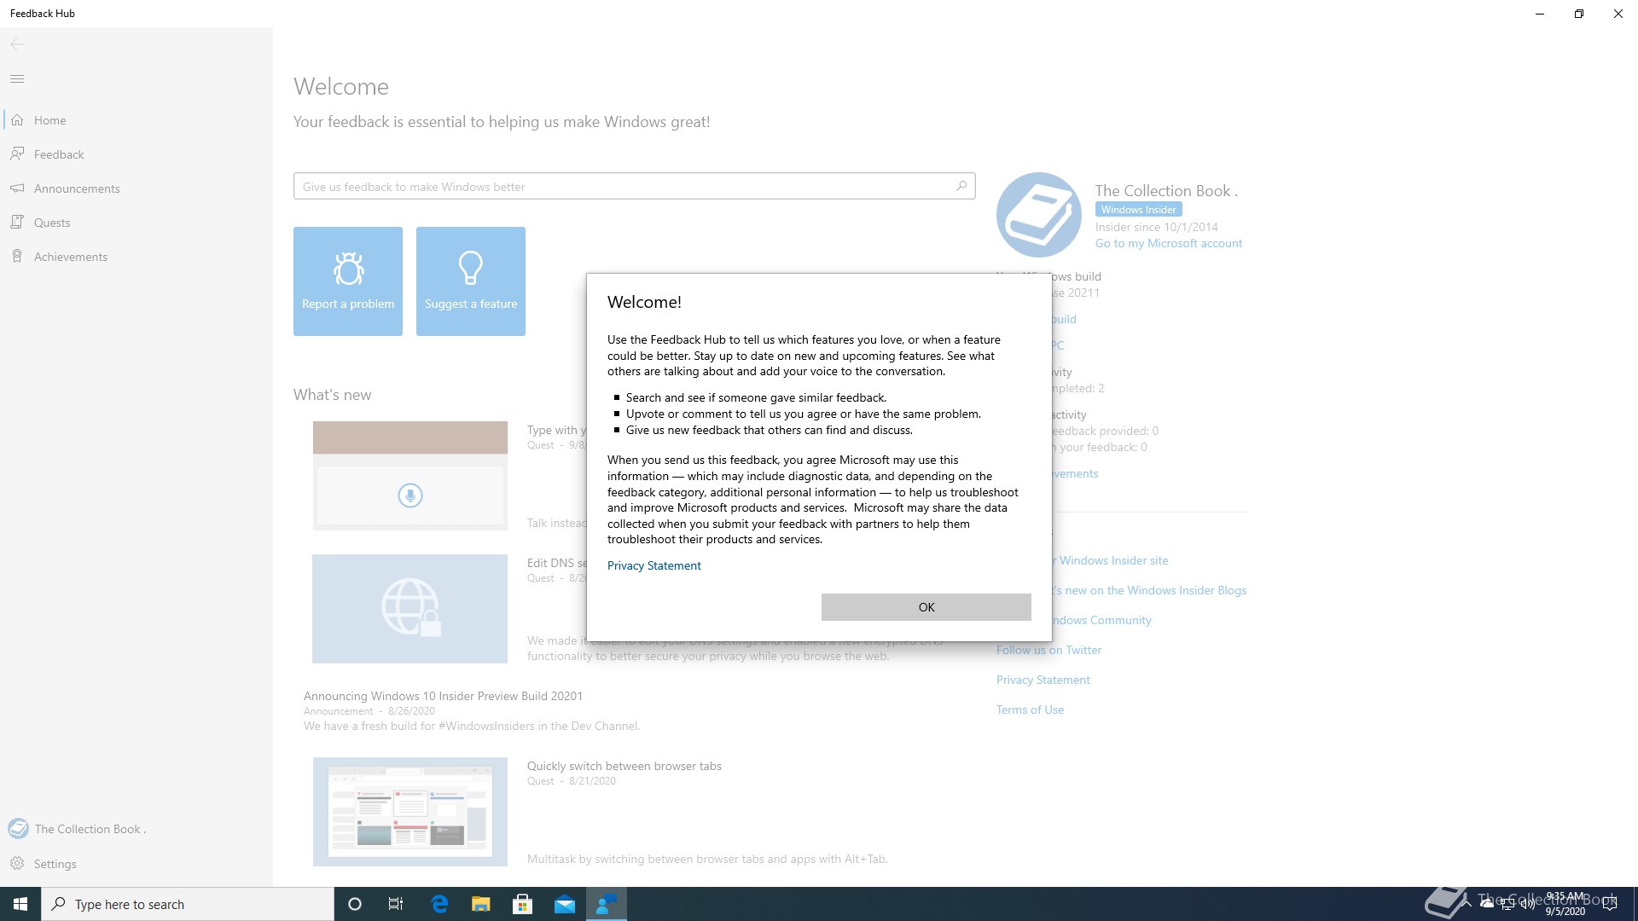Open Announcing Windows 10 Insider Preview Build 20201
1638x921 pixels.
pos(444,696)
